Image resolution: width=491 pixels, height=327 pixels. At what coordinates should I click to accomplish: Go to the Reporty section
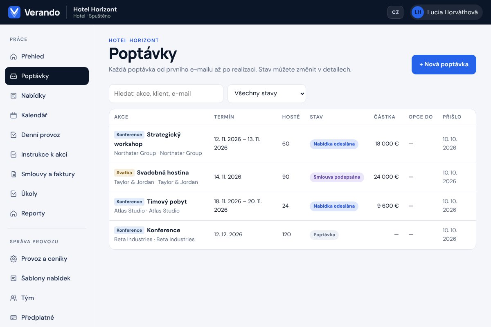coord(47,213)
